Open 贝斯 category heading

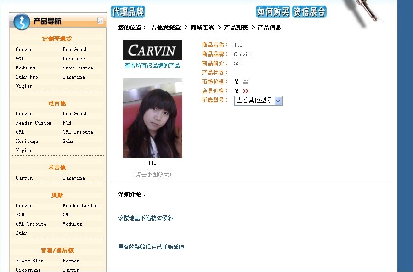click(x=57, y=195)
